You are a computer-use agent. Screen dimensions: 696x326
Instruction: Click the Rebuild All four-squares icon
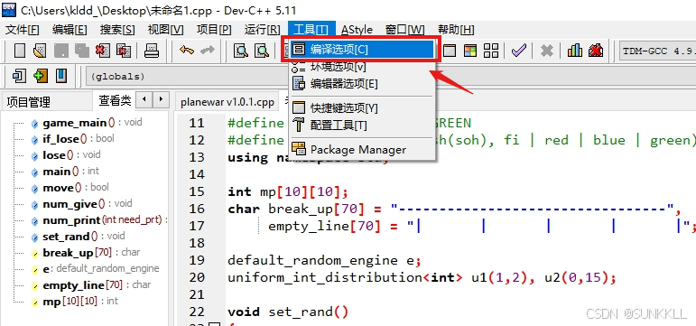pyautogui.click(x=491, y=51)
